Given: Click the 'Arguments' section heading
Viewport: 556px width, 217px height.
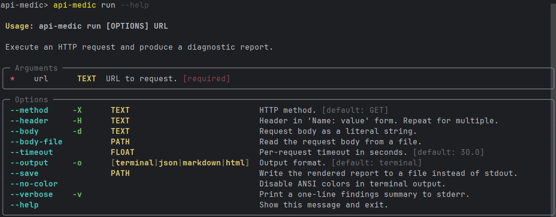Looking at the screenshot, I should [36, 68].
